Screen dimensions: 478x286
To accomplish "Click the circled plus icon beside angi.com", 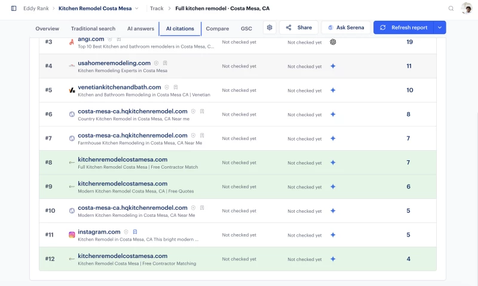I will [110, 39].
